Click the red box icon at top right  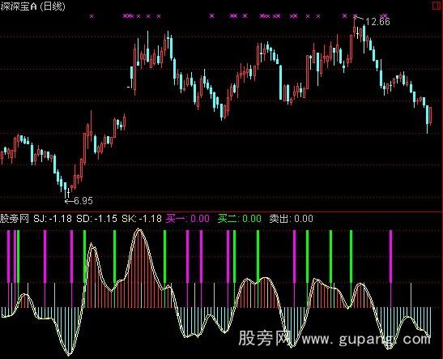tap(437, 6)
